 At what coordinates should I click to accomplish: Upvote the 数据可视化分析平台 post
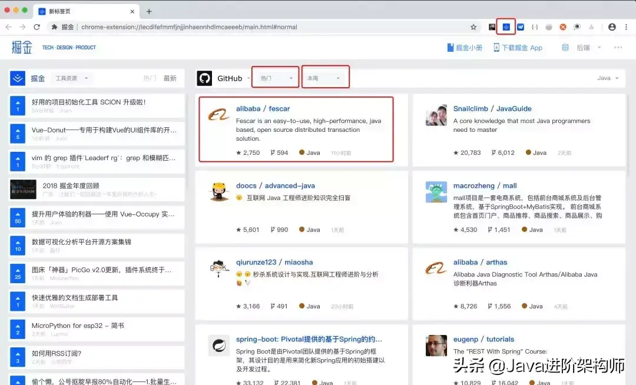coord(18,245)
